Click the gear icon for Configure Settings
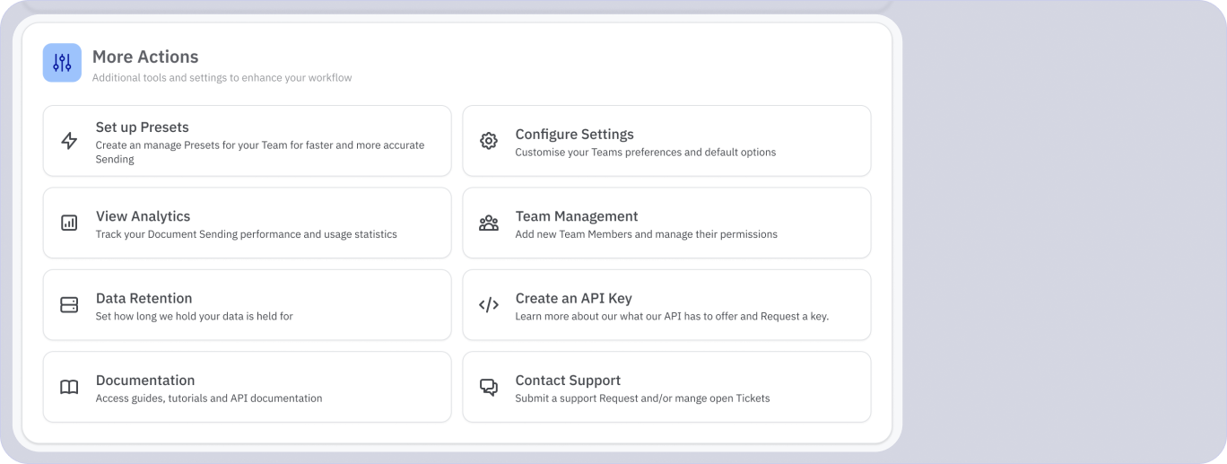 click(489, 141)
